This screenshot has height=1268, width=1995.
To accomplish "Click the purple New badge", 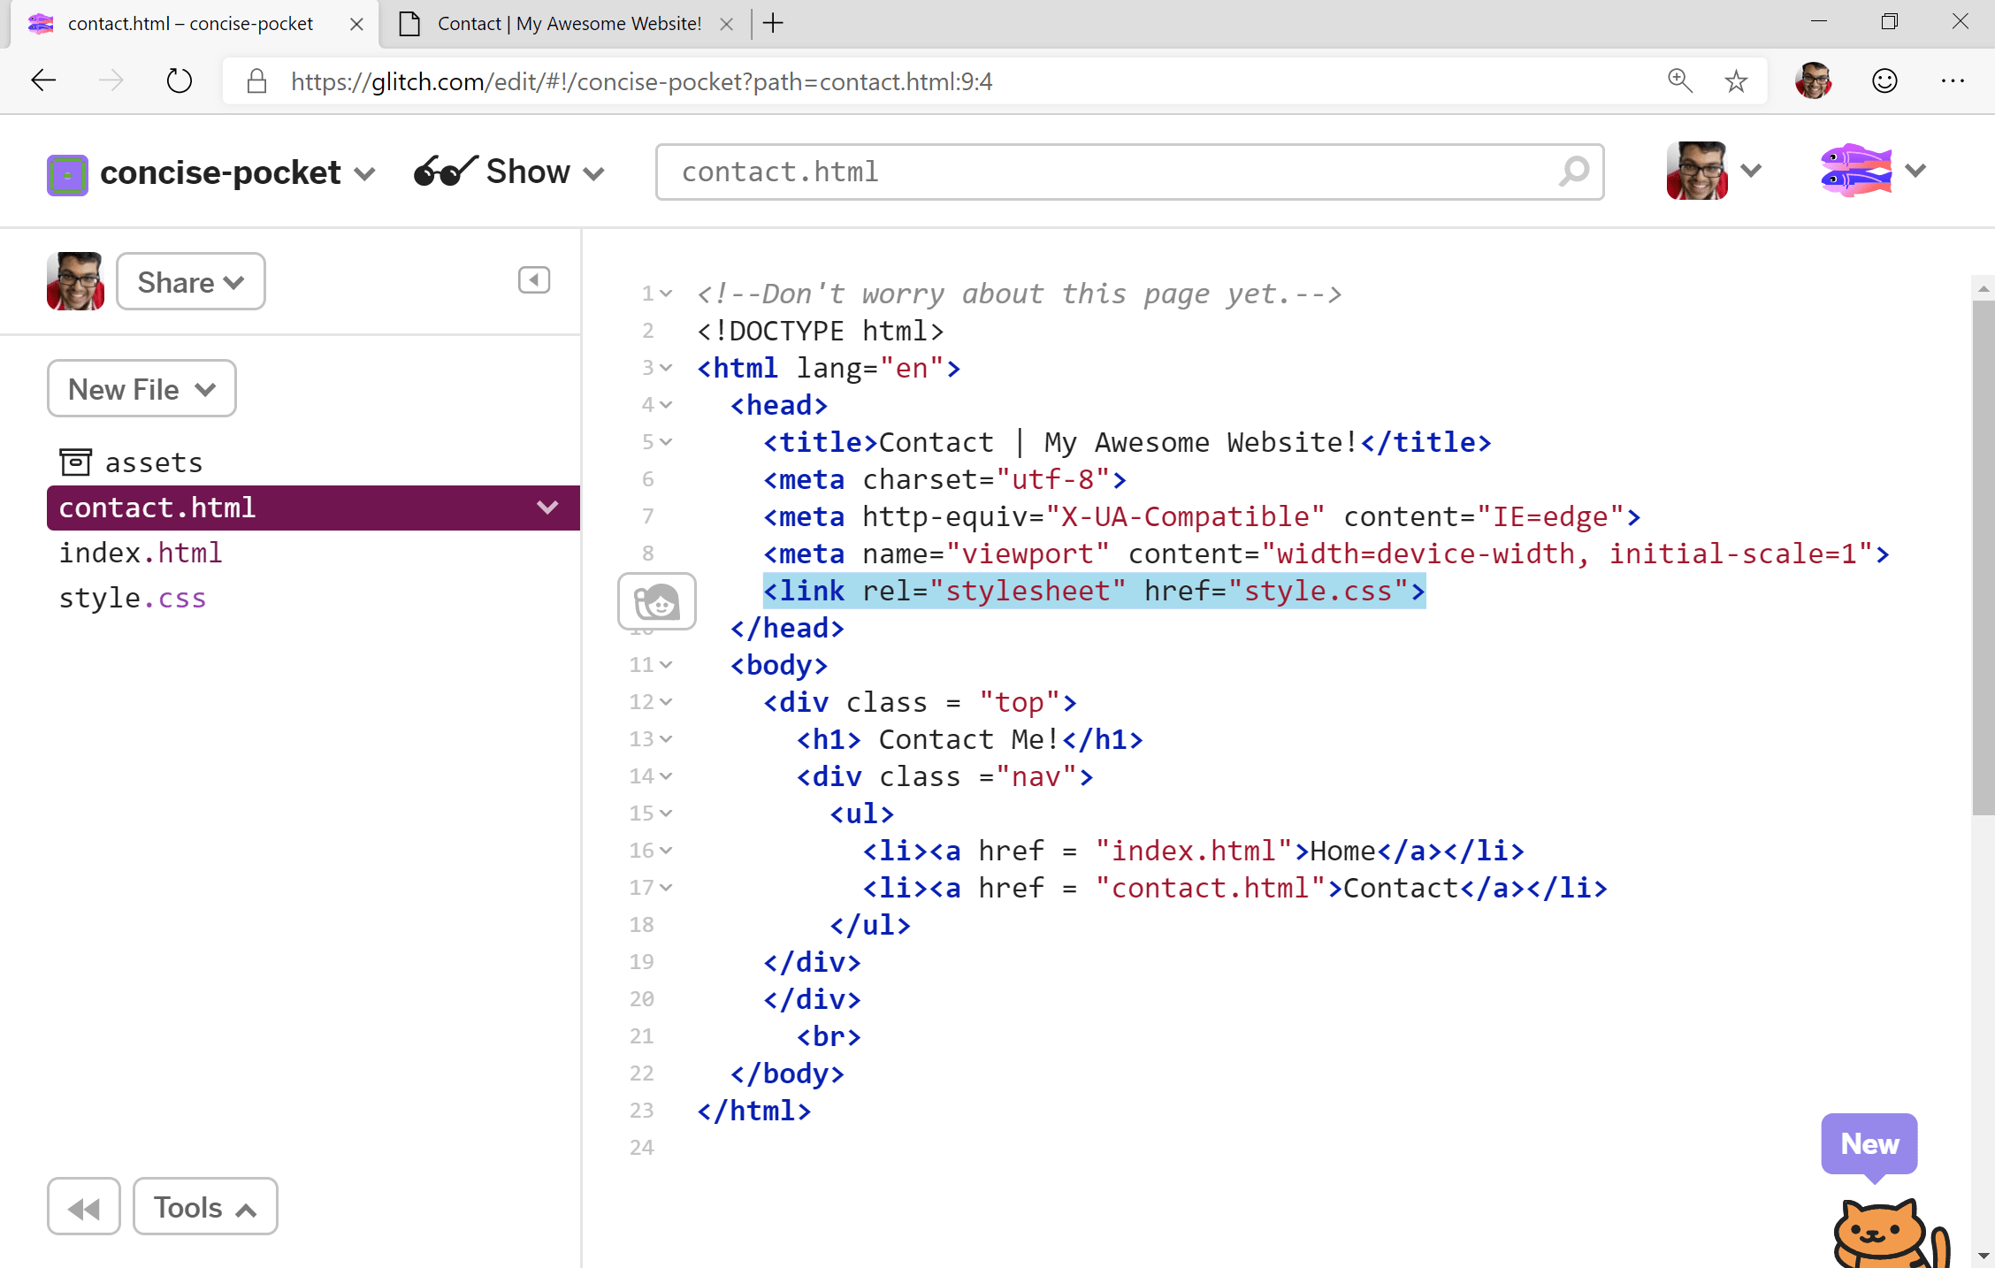I will click(1869, 1143).
